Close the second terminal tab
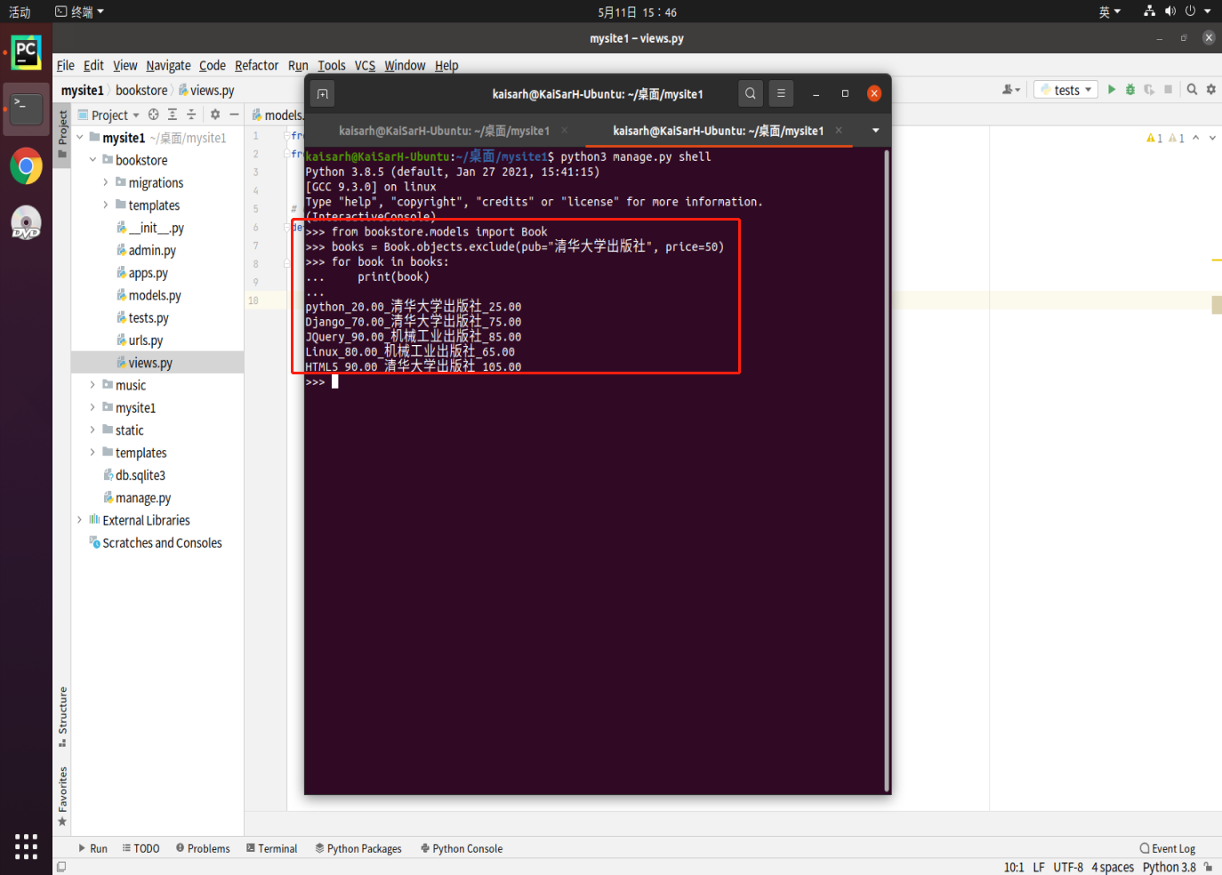Image resolution: width=1222 pixels, height=875 pixels. pos(839,130)
